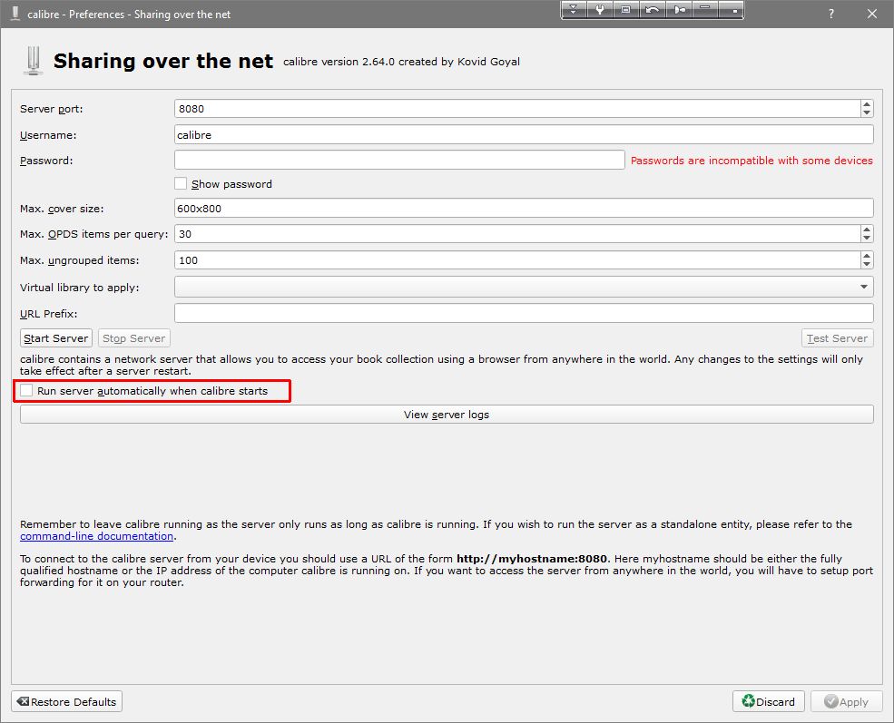Enable Show password checkbox
The image size is (894, 723).
[x=181, y=183]
